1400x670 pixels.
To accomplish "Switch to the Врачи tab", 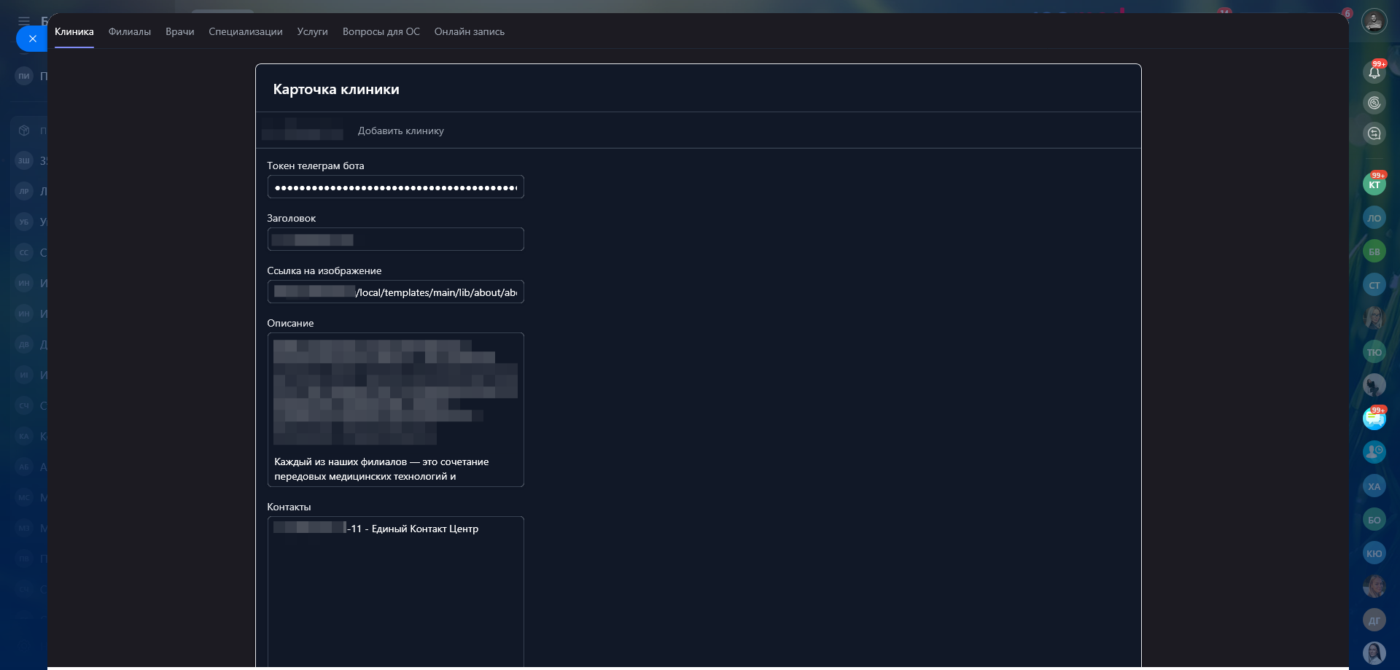I will coord(179,32).
